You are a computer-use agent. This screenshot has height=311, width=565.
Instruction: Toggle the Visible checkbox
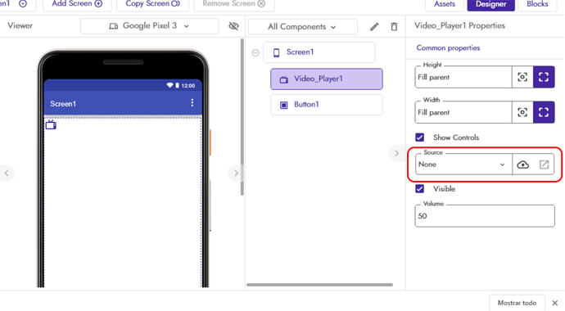420,188
